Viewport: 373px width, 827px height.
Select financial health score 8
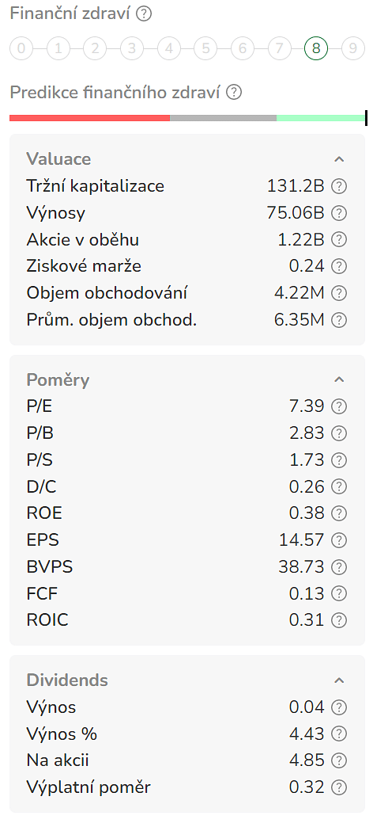pos(315,49)
